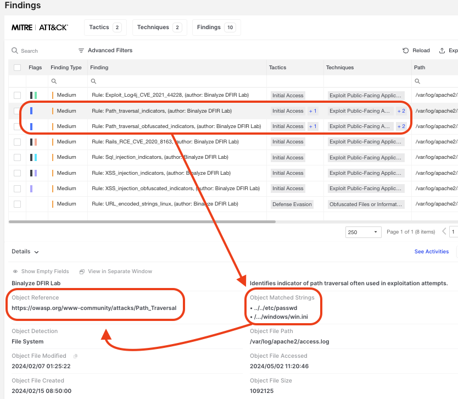Click the Show Empty Fields eye icon
The image size is (458, 399).
tap(15, 271)
